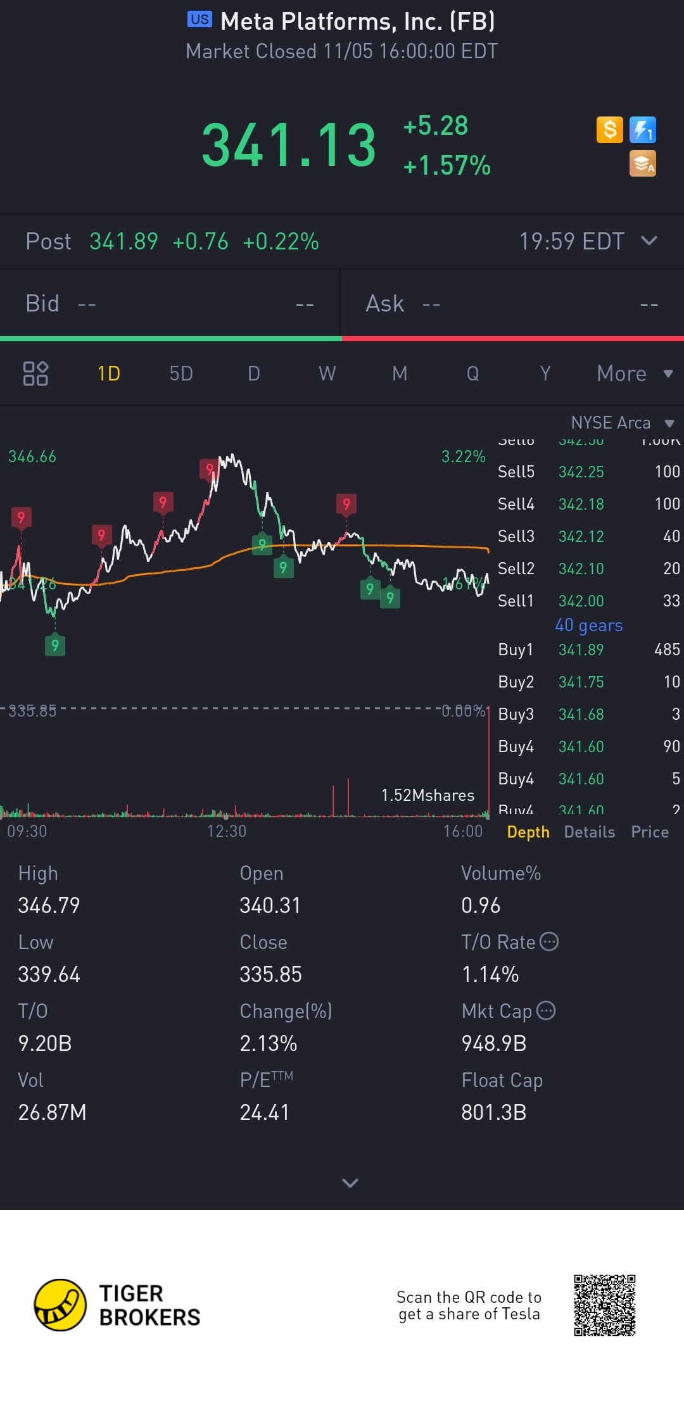Screen dimensions: 684x1401
Task: Expand the post-market time dropdown chevron
Action: coord(649,241)
